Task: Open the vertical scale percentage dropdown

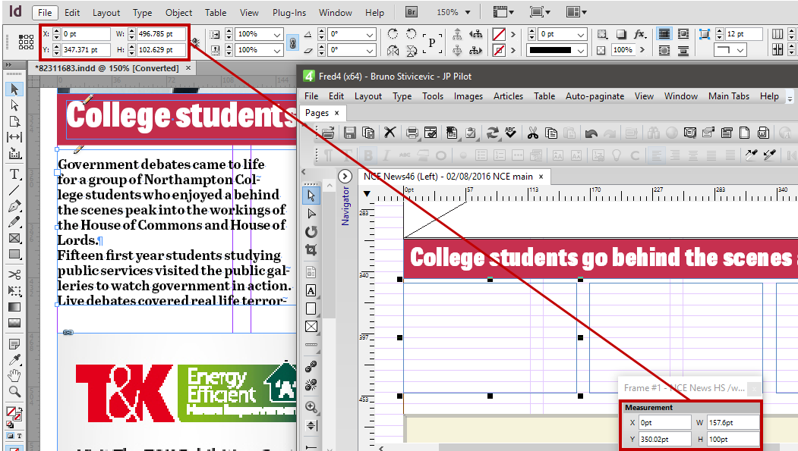Action: pyautogui.click(x=277, y=50)
